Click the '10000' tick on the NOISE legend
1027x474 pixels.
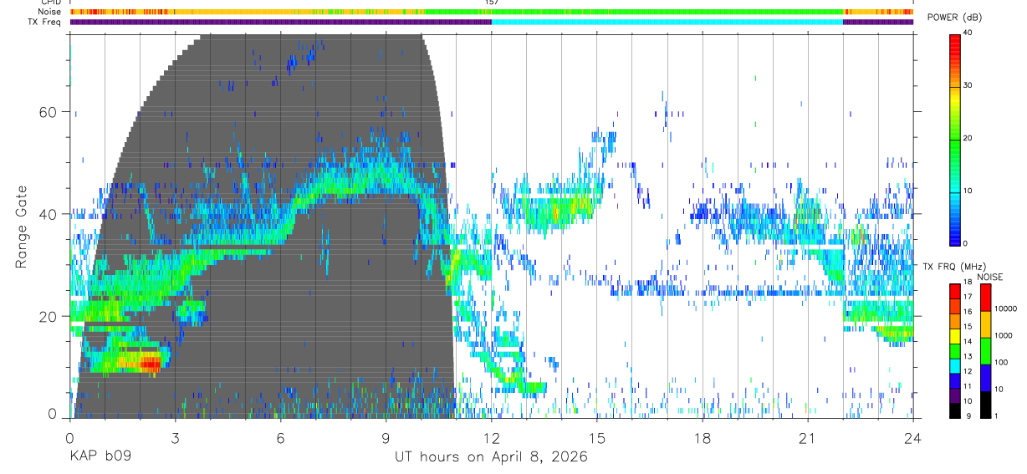point(1005,309)
